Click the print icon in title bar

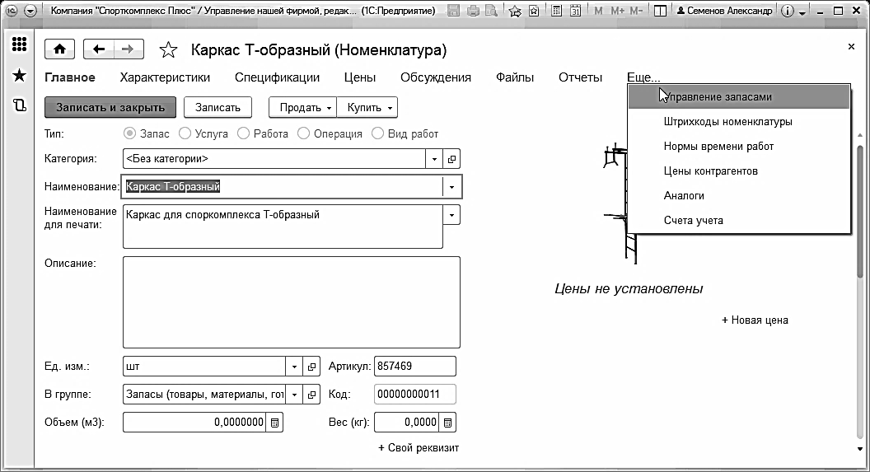click(x=473, y=11)
